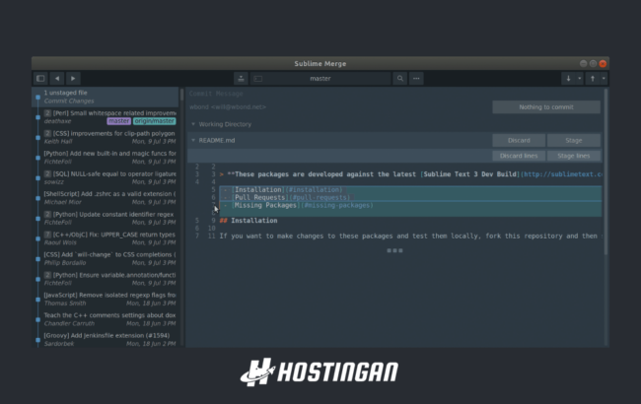
Task: Click the repository switcher icon
Action: pyautogui.click(x=258, y=79)
